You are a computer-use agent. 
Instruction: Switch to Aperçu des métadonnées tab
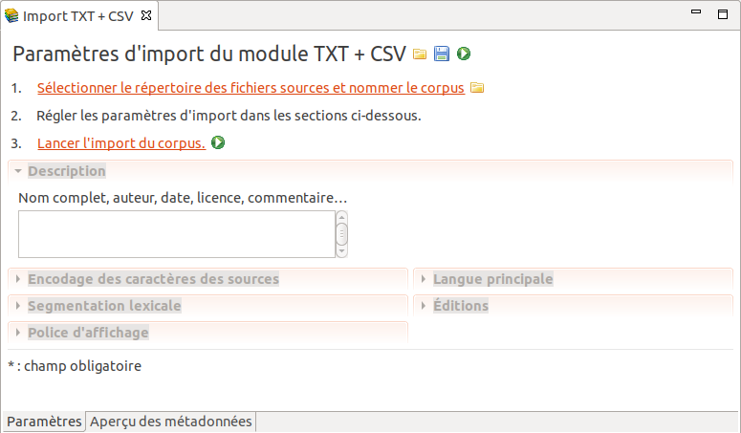click(170, 422)
